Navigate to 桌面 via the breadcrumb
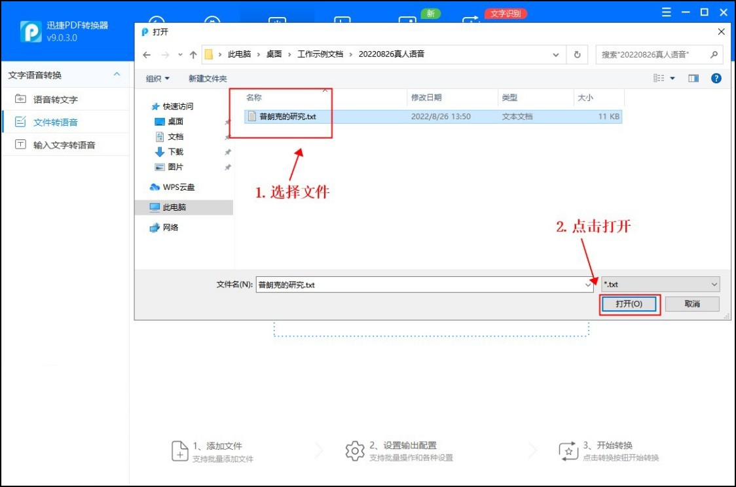 tap(275, 55)
